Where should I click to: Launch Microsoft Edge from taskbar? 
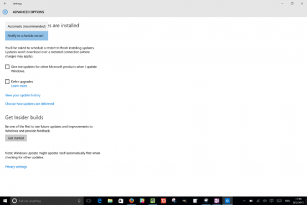[x=100, y=201]
